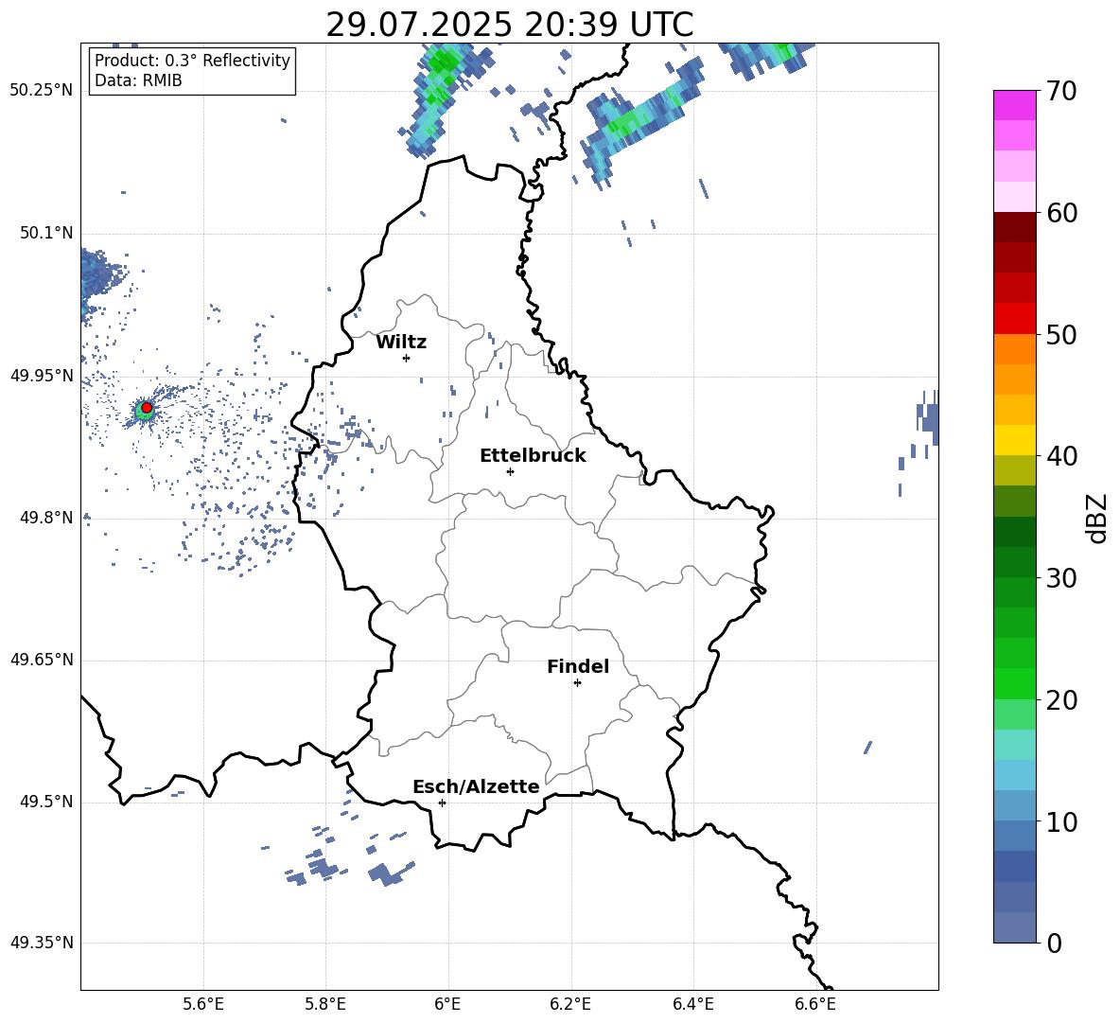1120x1023 pixels.
Task: Click the bright red colorbar segment above 50
Action: point(1014,319)
